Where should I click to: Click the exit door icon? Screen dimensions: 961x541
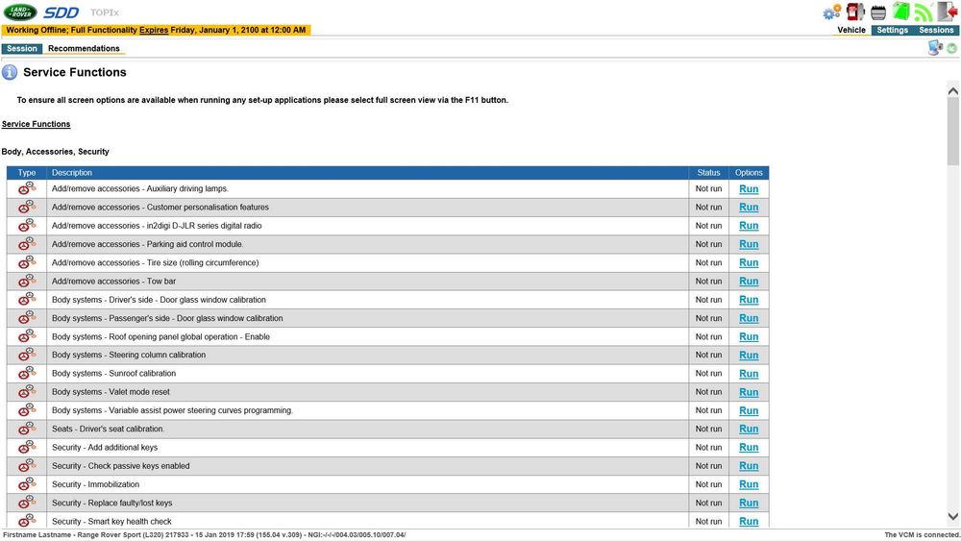click(947, 12)
